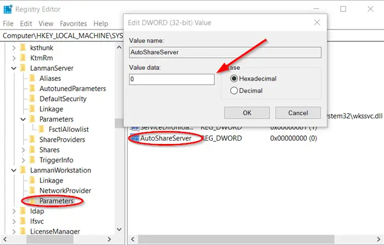Click REG_DWORD type of AutoShareServer

pos(222,138)
